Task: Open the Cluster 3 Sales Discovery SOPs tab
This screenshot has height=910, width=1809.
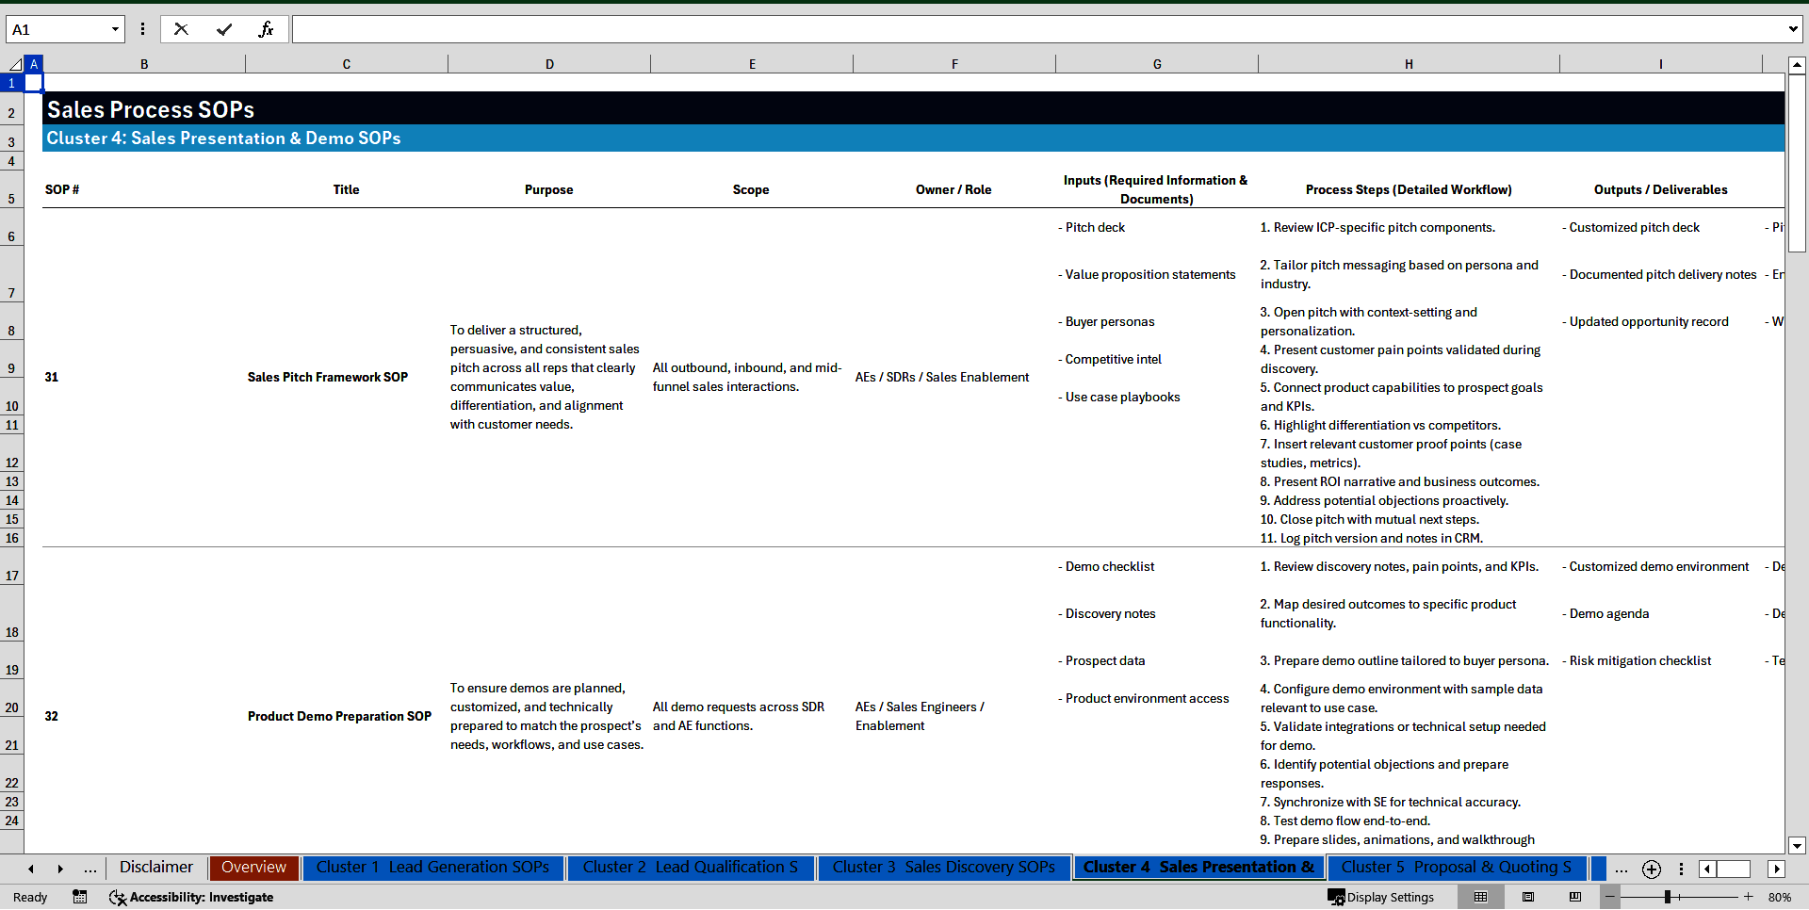Action: (943, 867)
